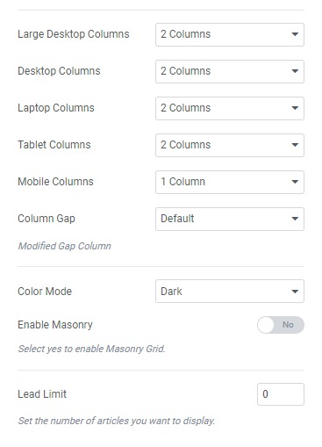Expand the Laptop Columns dropdown
Image resolution: width=322 pixels, height=447 pixels.
pos(230,108)
